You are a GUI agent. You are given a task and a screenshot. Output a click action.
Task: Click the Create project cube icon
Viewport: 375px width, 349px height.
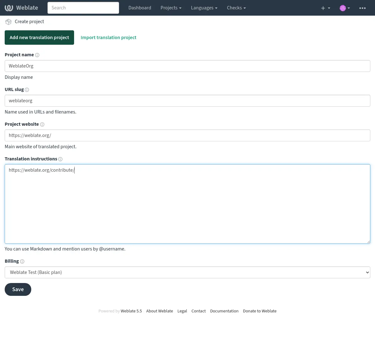[x=8, y=22]
